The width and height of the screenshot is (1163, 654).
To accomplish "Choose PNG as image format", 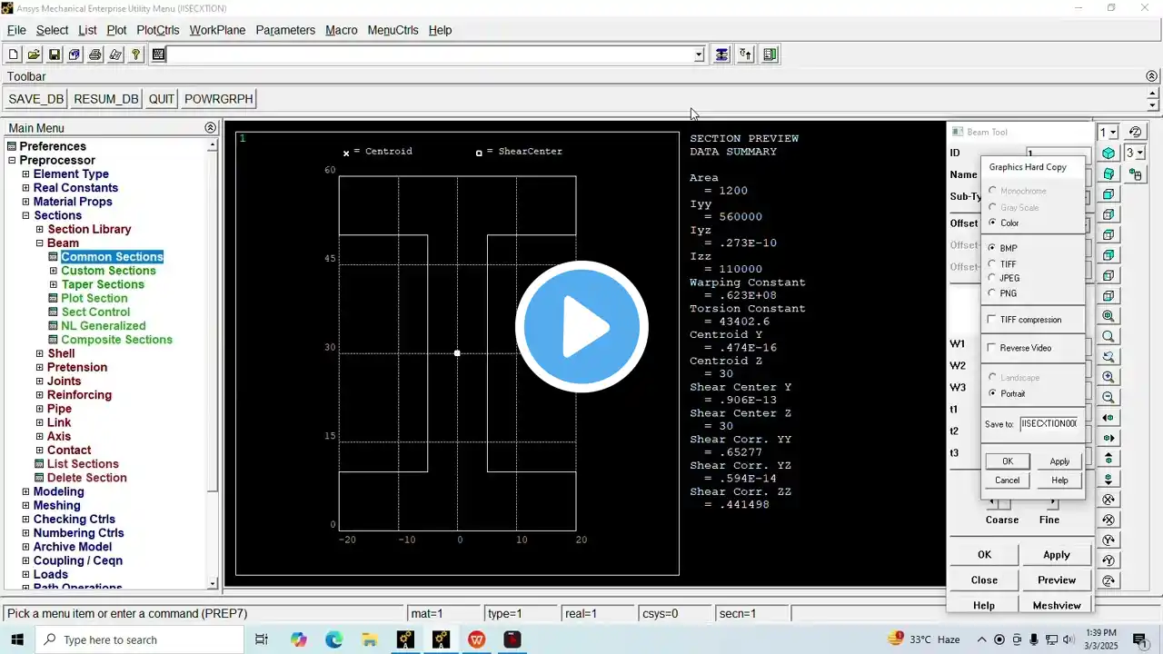I will 992,293.
